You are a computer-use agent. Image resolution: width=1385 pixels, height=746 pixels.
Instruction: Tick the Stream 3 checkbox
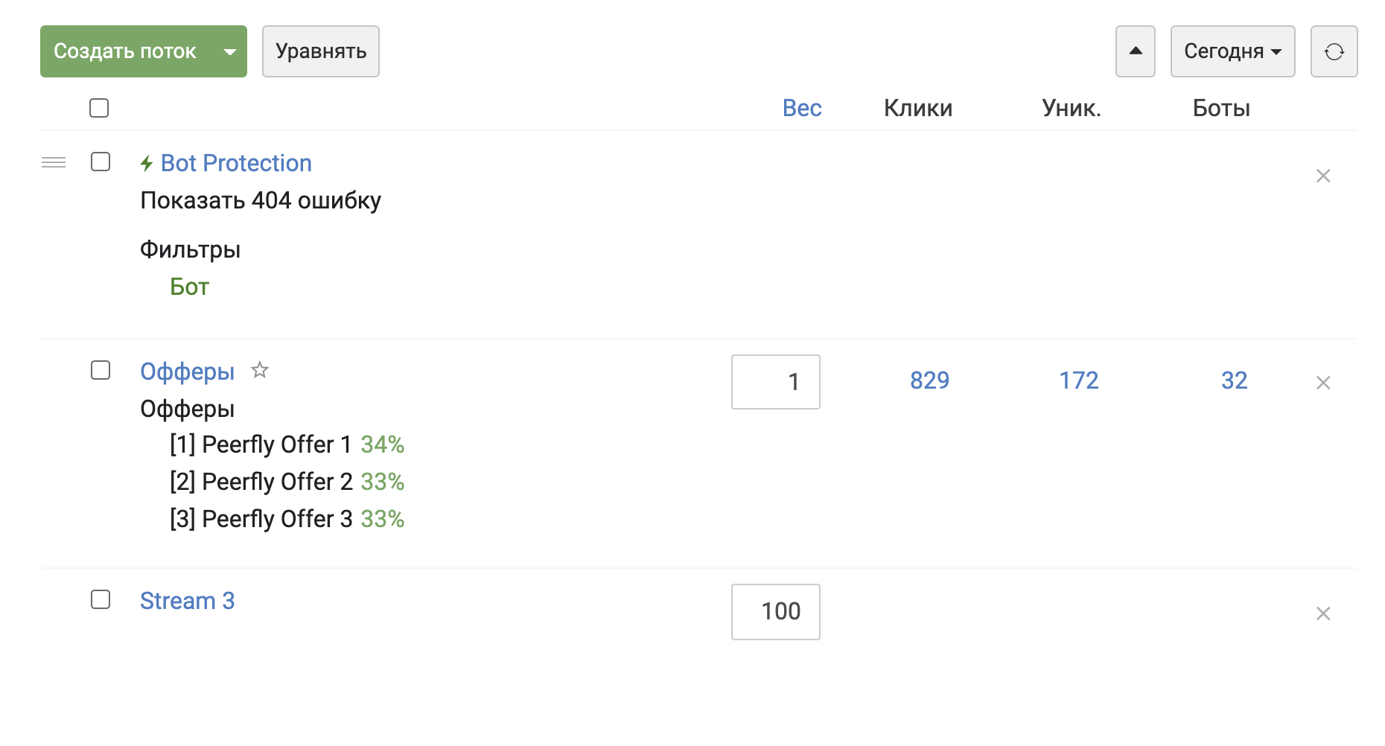101,599
